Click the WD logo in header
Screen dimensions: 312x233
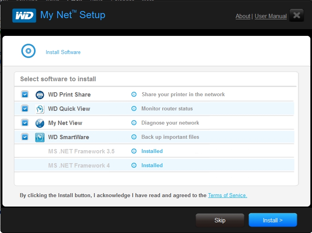(x=24, y=15)
